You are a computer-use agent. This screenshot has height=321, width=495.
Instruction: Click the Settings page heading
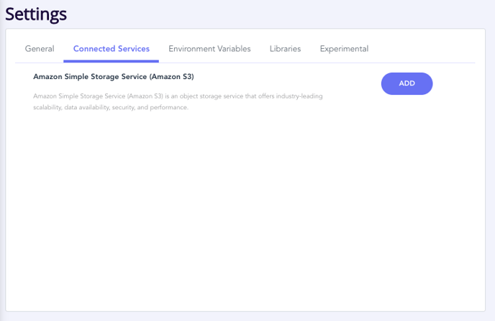[36, 14]
